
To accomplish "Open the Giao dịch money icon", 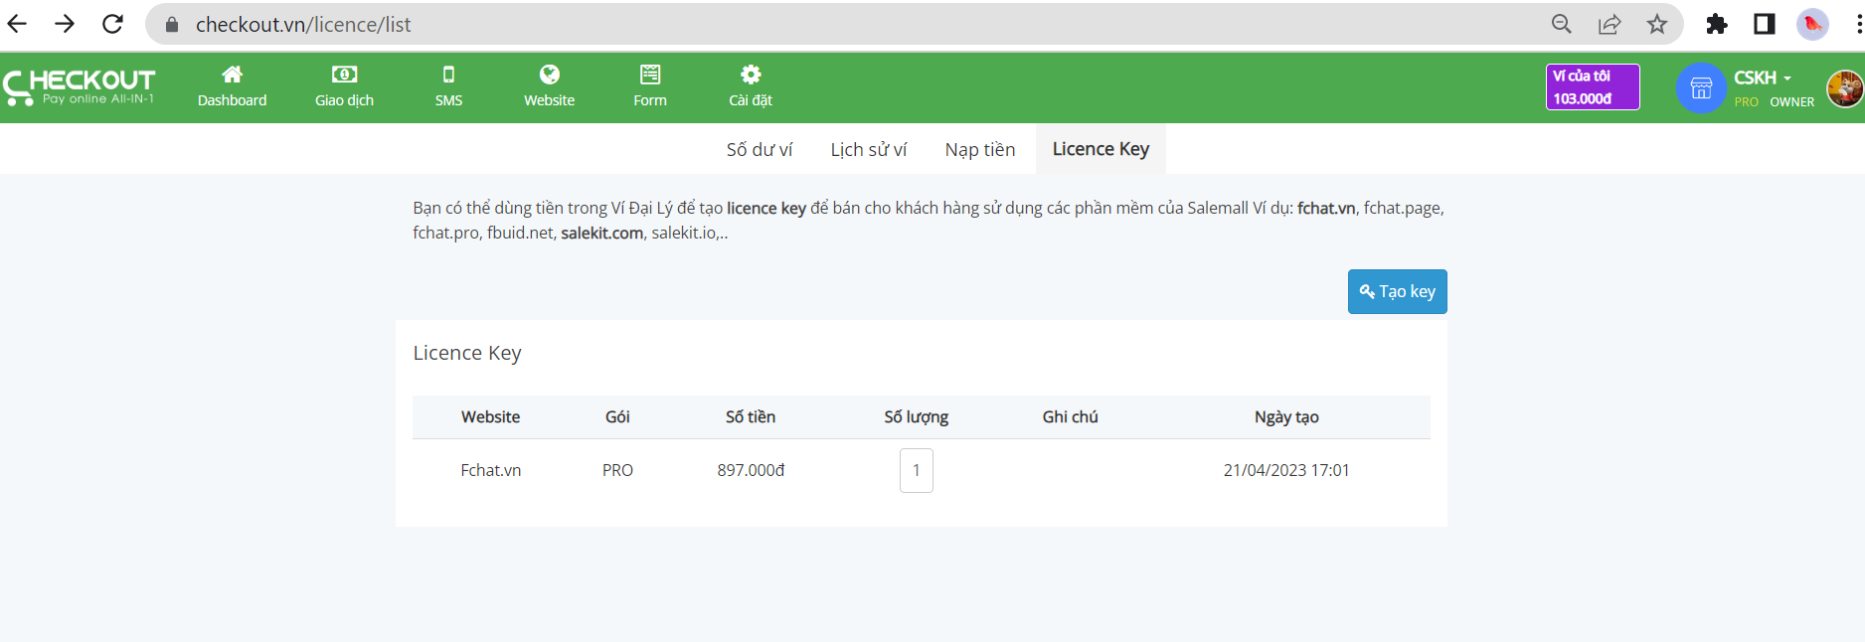I will (344, 75).
